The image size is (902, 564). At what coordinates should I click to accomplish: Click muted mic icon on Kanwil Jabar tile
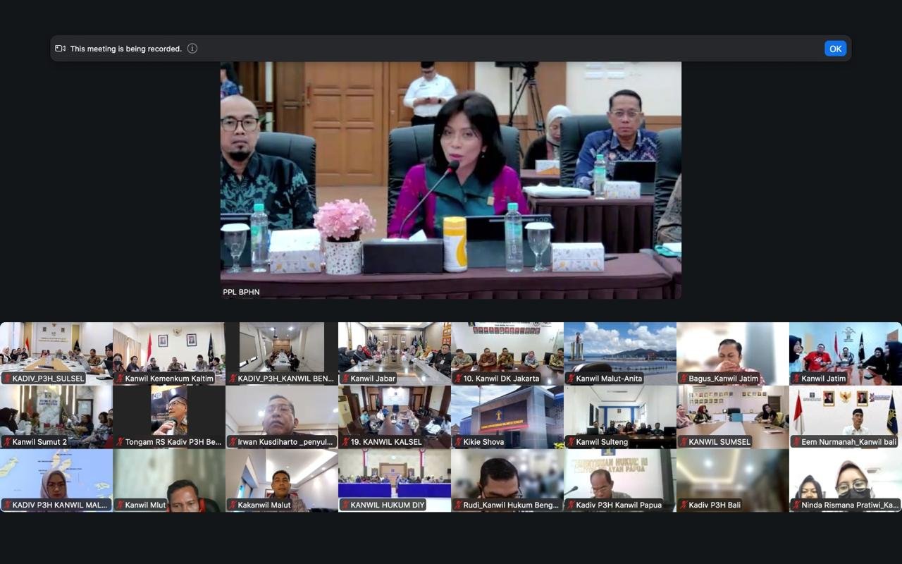point(345,379)
